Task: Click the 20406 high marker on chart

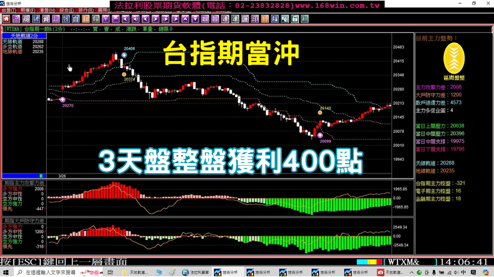Action: [x=124, y=55]
